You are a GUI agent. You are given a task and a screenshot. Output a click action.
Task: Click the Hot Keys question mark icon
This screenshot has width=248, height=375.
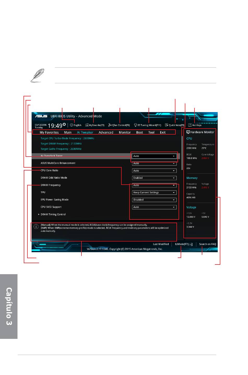point(190,125)
